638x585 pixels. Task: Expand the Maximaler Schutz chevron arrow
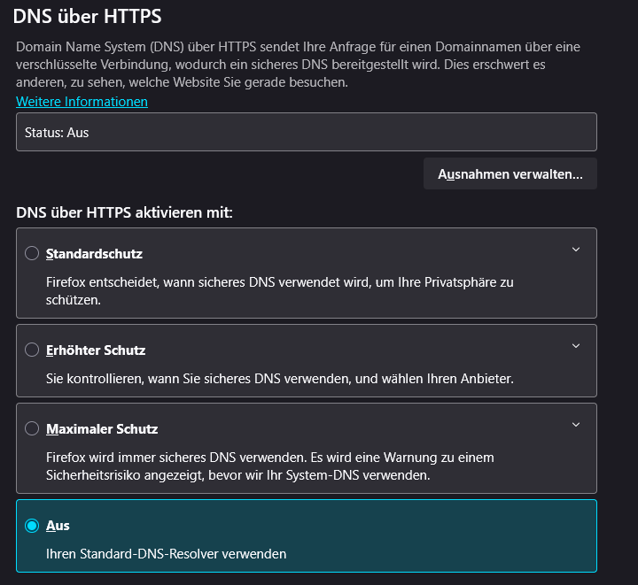(576, 425)
